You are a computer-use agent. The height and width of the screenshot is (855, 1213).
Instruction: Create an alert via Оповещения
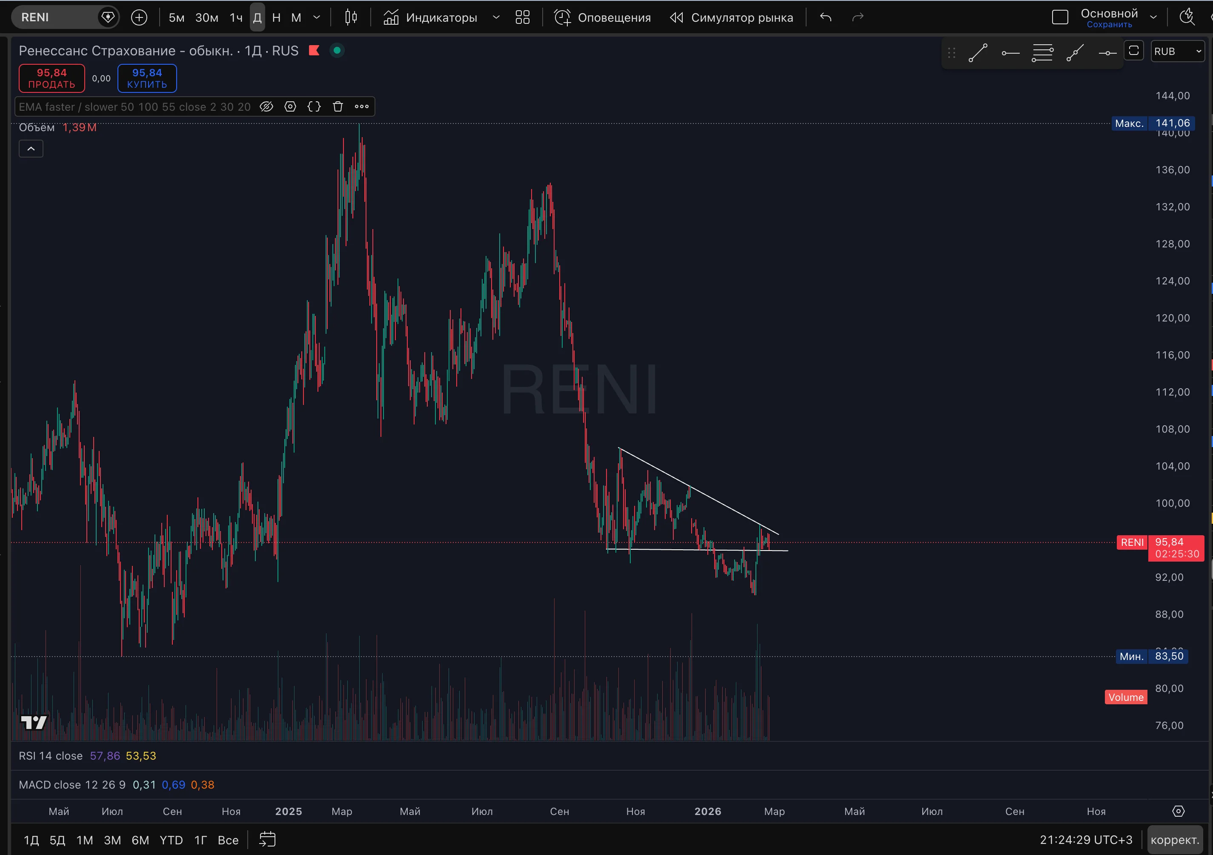[x=602, y=17]
